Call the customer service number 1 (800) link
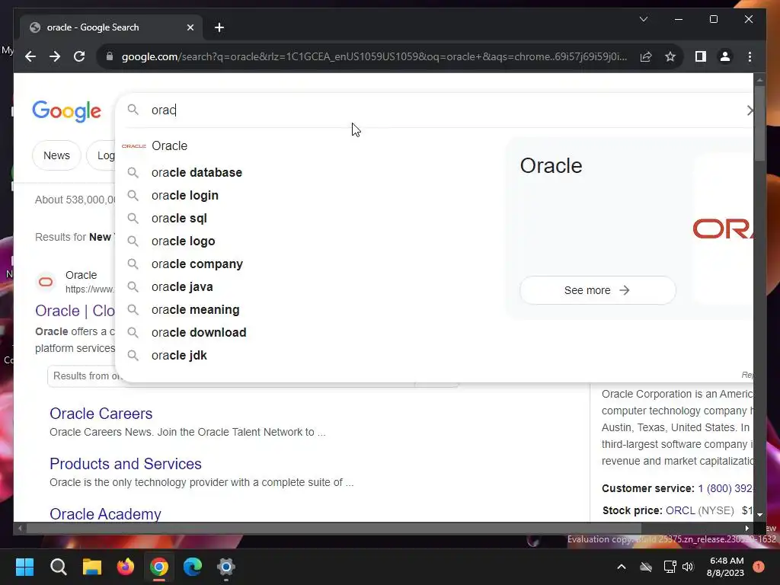This screenshot has width=780, height=585. [725, 488]
